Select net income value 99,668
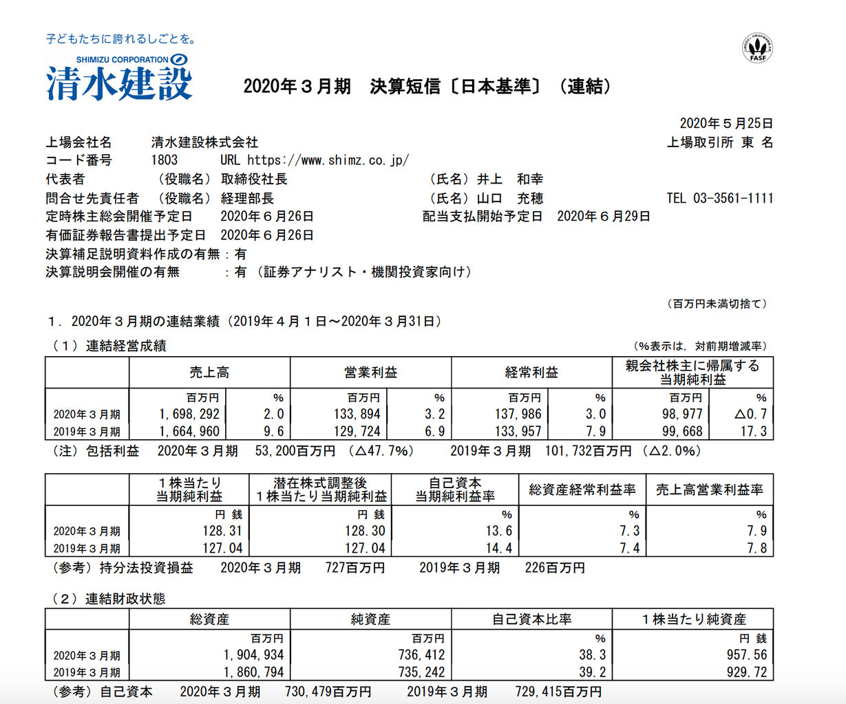This screenshot has width=846, height=704. pyautogui.click(x=682, y=432)
